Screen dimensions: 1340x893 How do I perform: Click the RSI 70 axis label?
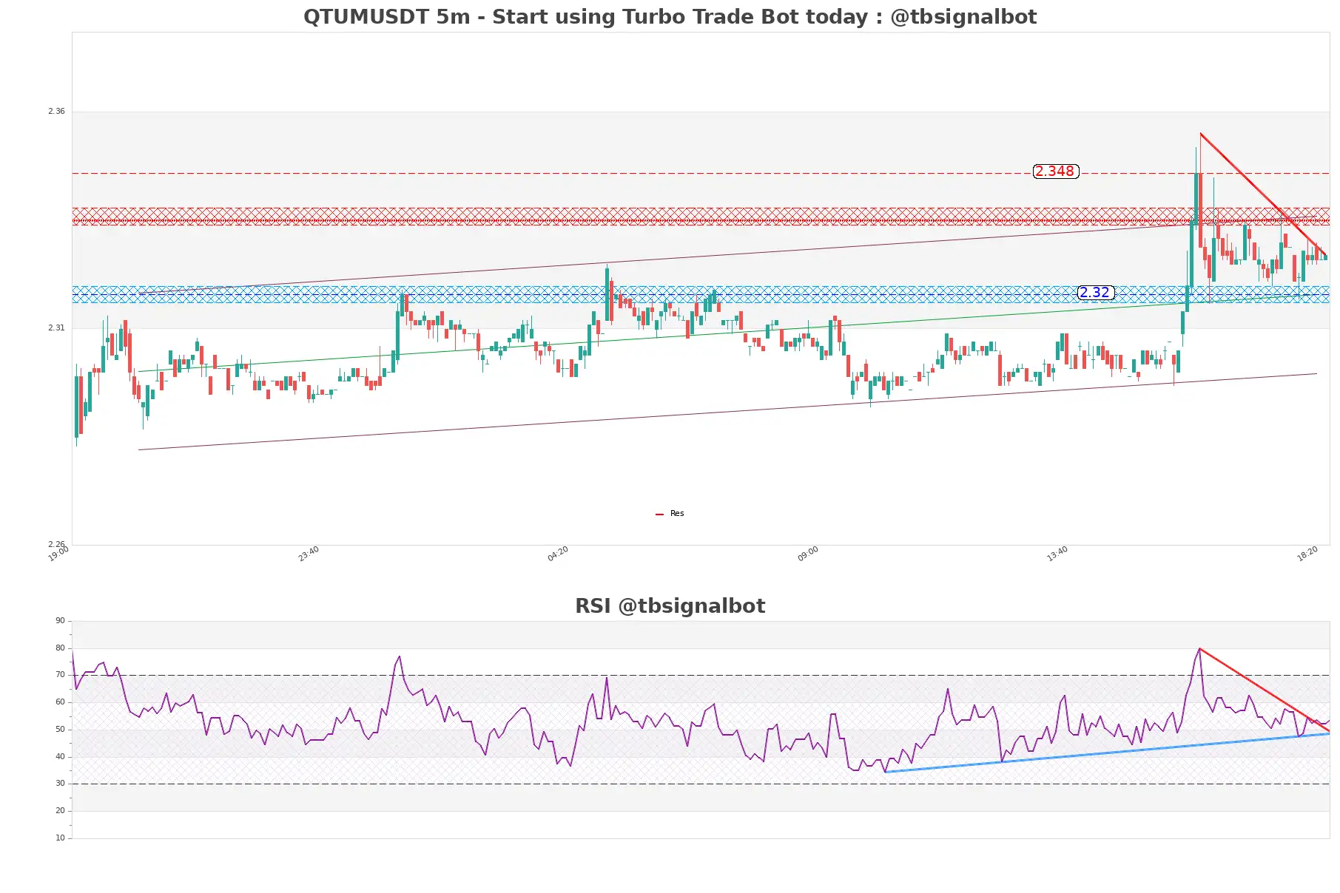[x=60, y=675]
